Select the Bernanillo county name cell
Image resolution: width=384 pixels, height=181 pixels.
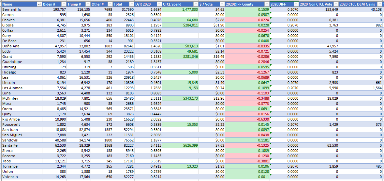[x=22, y=9]
